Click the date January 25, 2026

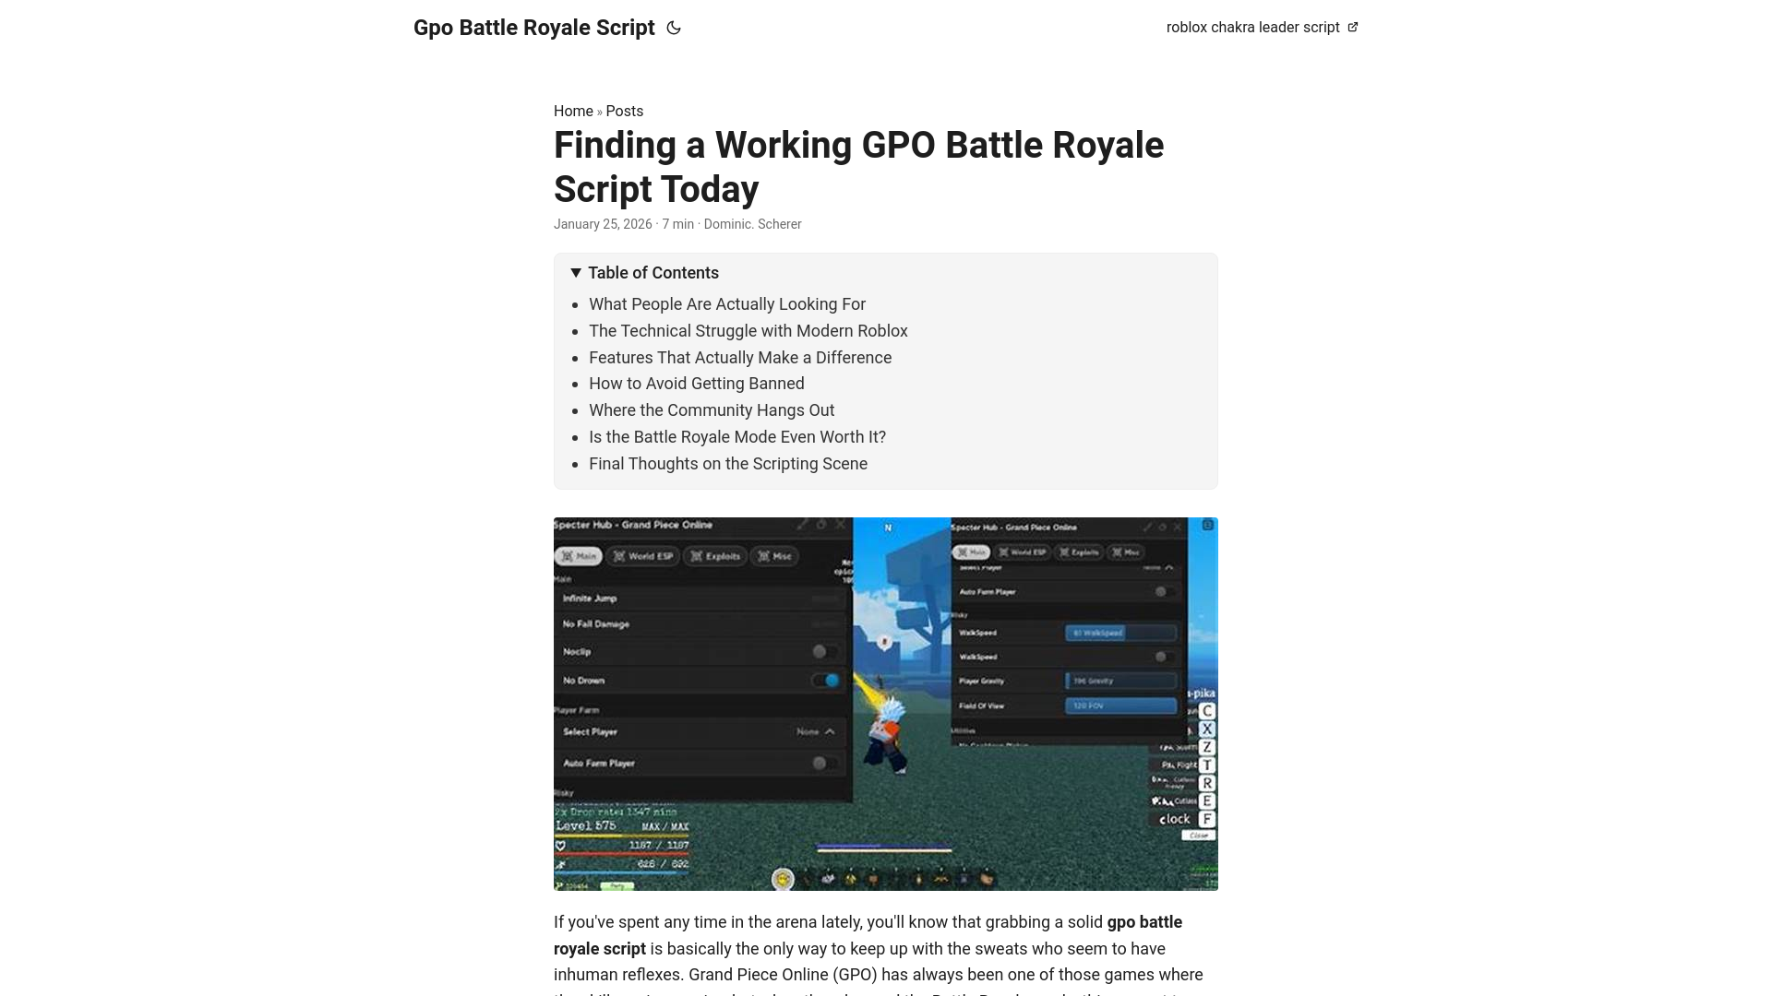603,224
